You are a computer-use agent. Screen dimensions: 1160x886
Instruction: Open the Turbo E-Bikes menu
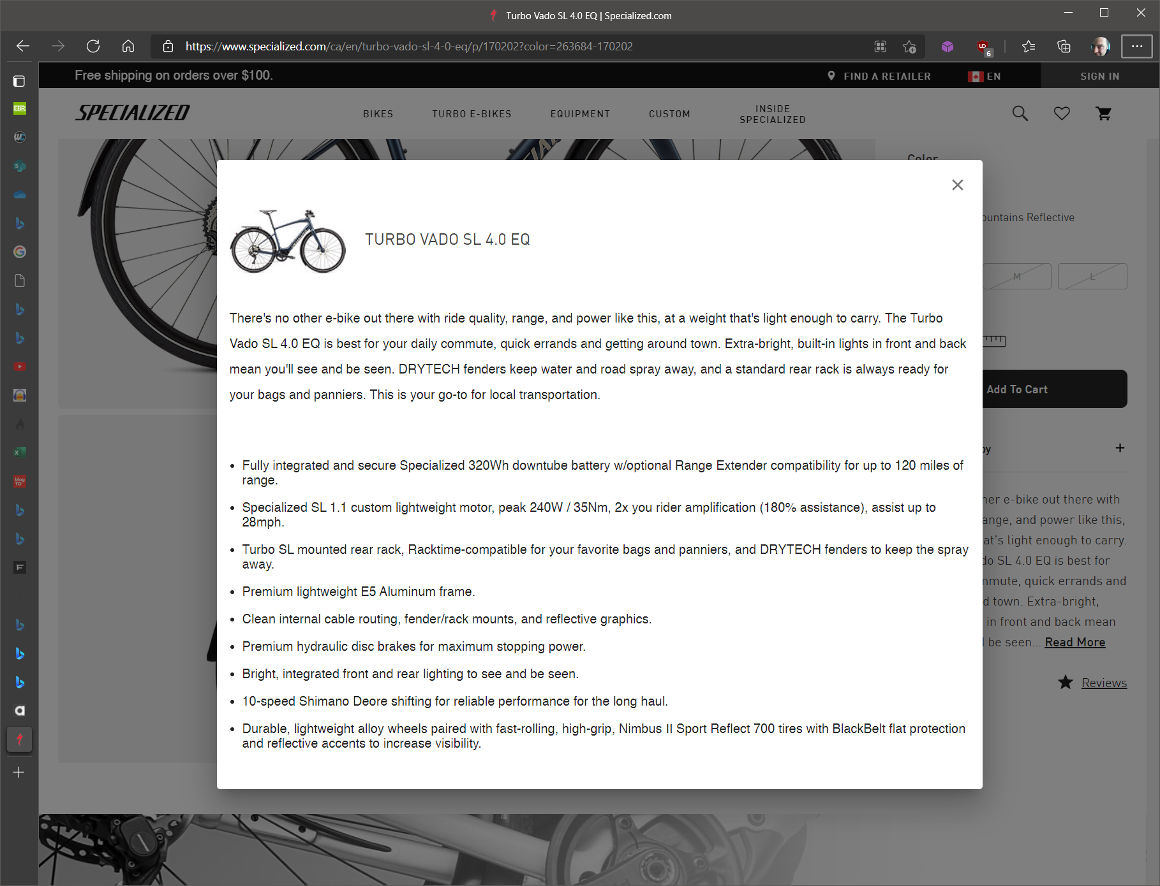point(472,114)
